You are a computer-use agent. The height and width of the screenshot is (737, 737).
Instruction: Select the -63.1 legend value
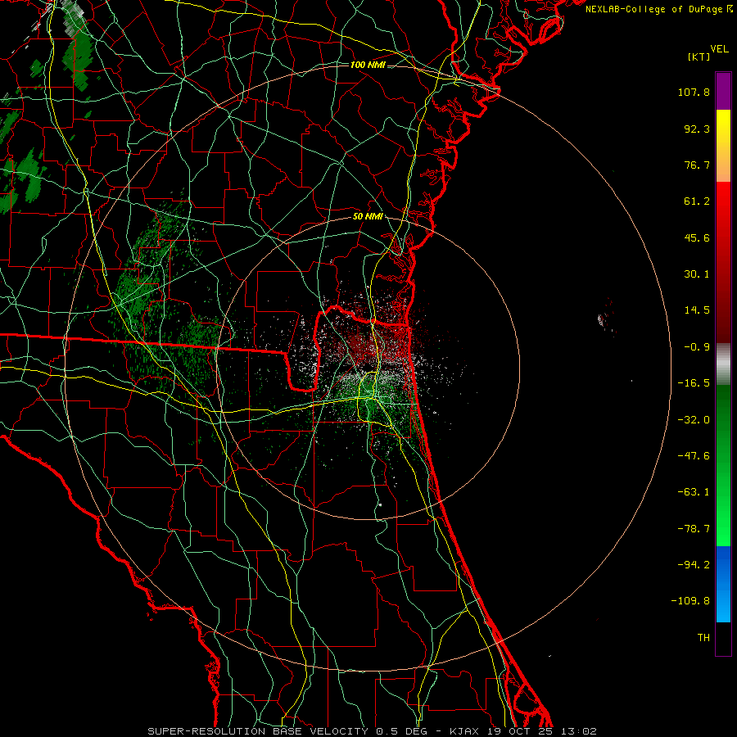tap(694, 492)
